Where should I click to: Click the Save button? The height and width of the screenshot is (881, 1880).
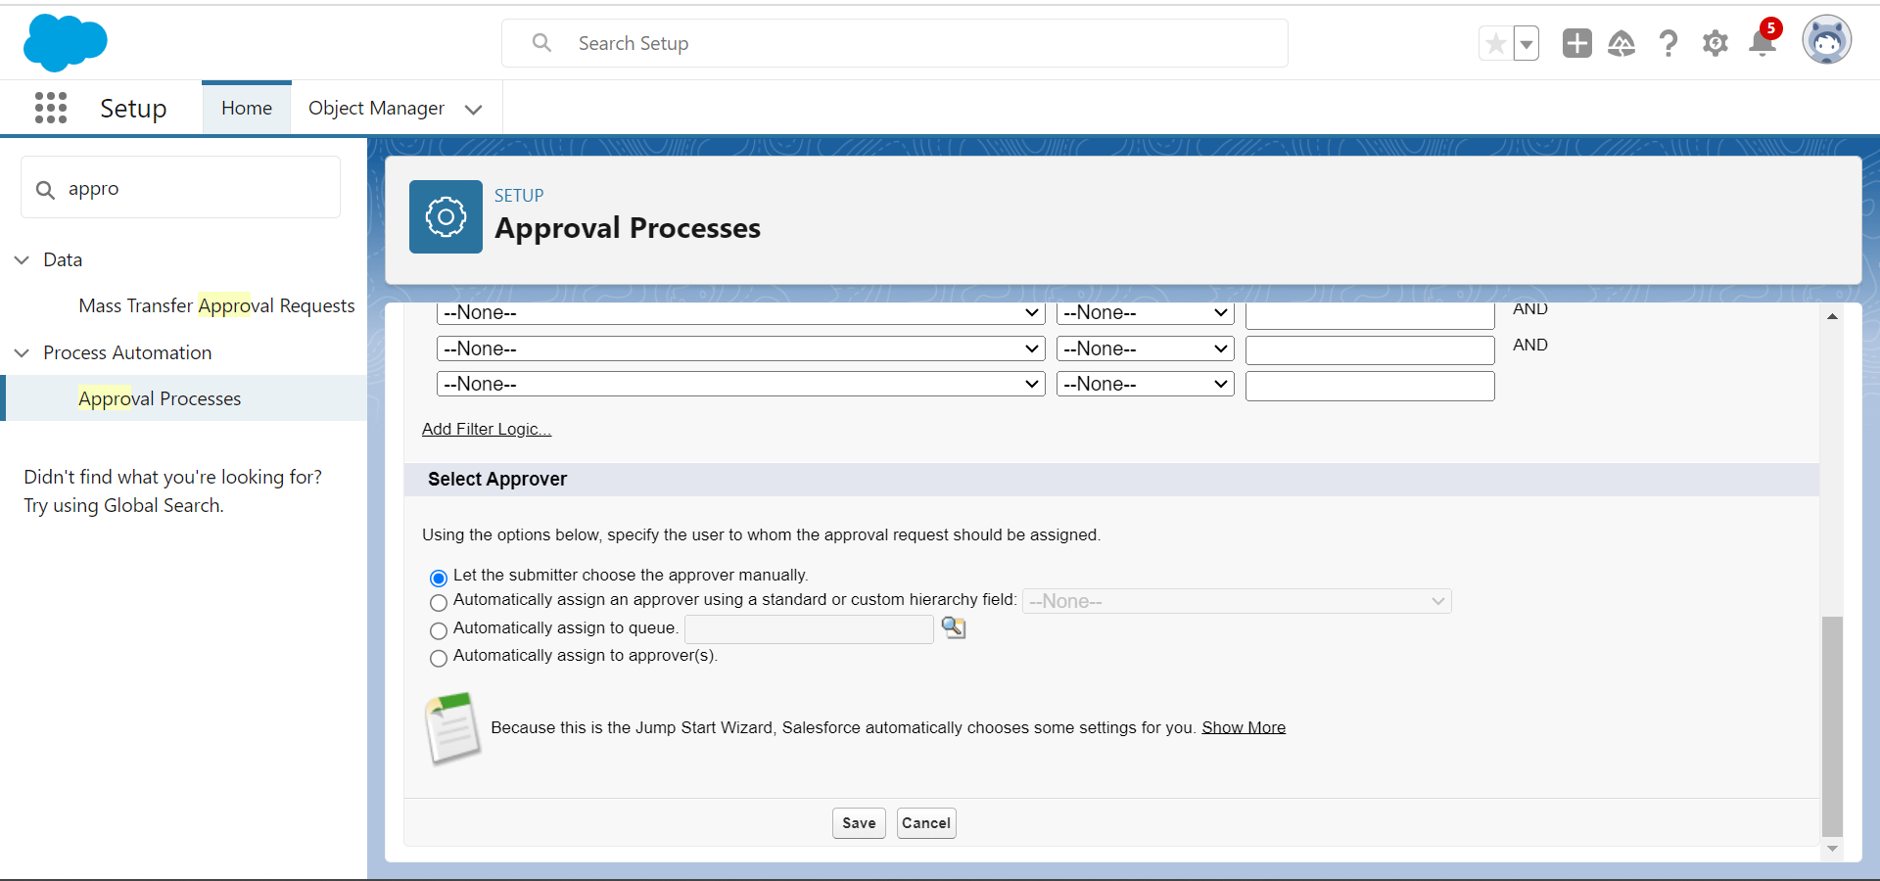[859, 823]
